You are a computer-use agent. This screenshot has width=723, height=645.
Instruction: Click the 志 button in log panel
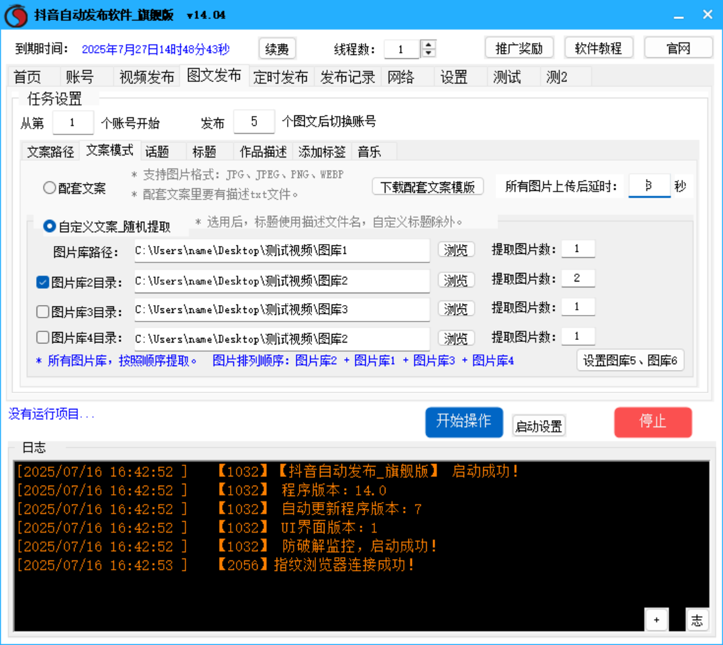point(697,620)
